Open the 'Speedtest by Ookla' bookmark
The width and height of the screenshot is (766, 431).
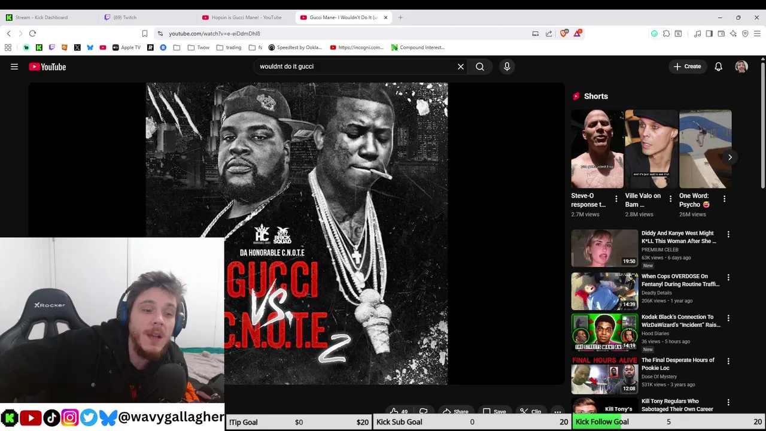tap(295, 47)
